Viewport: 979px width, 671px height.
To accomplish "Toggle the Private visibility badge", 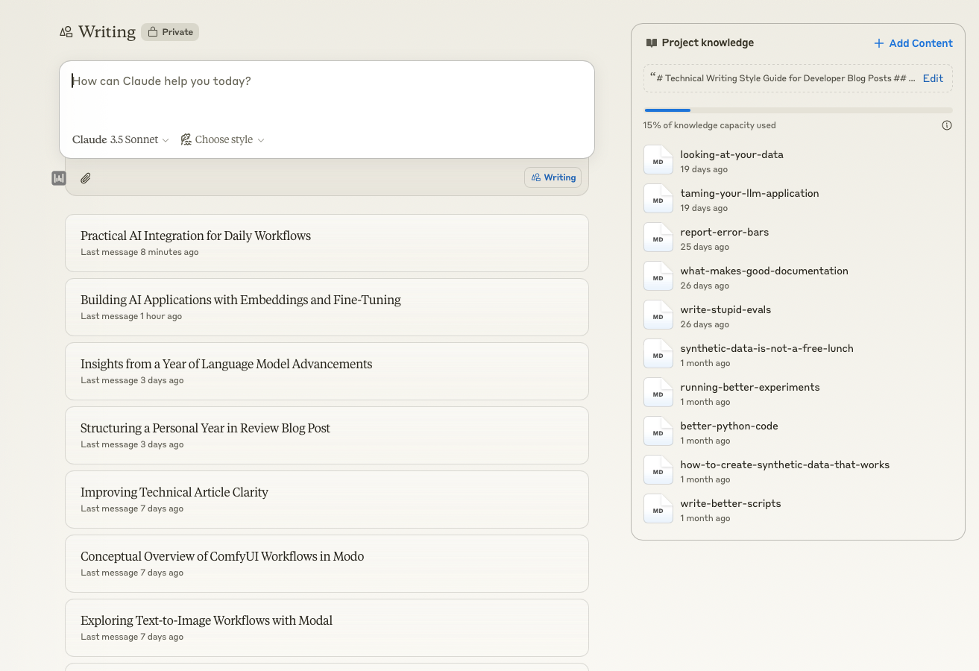I will click(x=170, y=32).
